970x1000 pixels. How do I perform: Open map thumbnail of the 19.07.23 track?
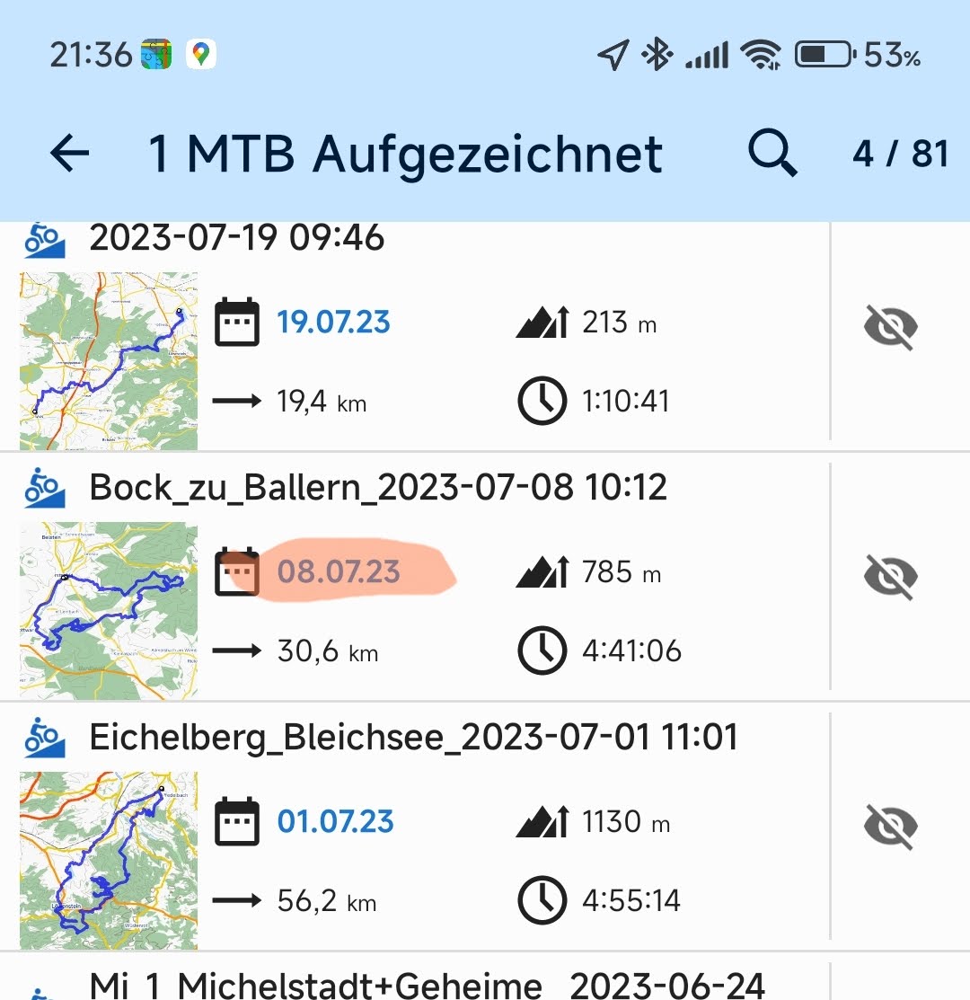tap(109, 360)
